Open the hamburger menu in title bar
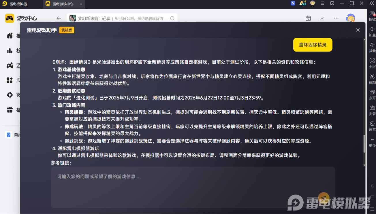The height and width of the screenshot is (214, 376). click(322, 3)
